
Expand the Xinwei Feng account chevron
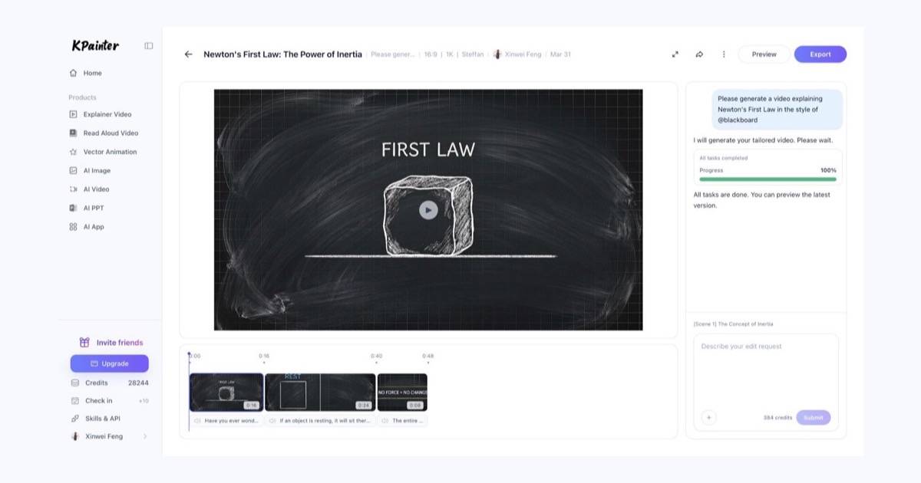click(x=145, y=436)
